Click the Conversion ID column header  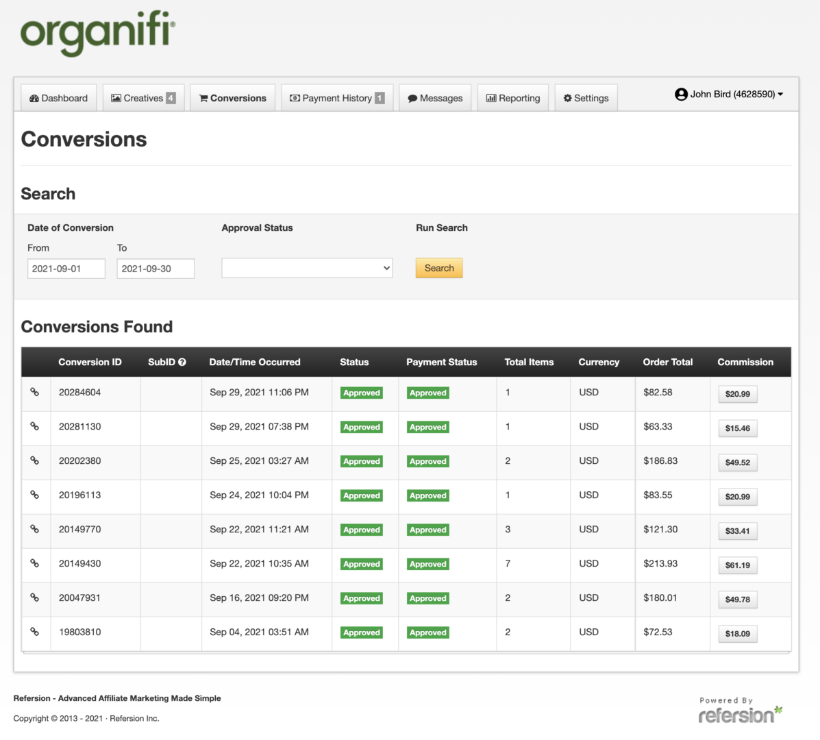[90, 362]
